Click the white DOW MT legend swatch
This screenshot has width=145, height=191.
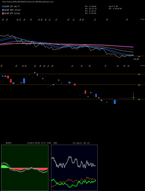(x=3, y=10)
